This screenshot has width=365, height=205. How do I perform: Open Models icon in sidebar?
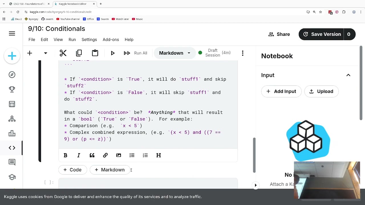click(12, 118)
